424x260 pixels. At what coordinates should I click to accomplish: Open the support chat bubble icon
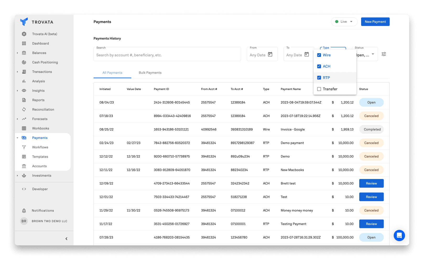(x=399, y=235)
